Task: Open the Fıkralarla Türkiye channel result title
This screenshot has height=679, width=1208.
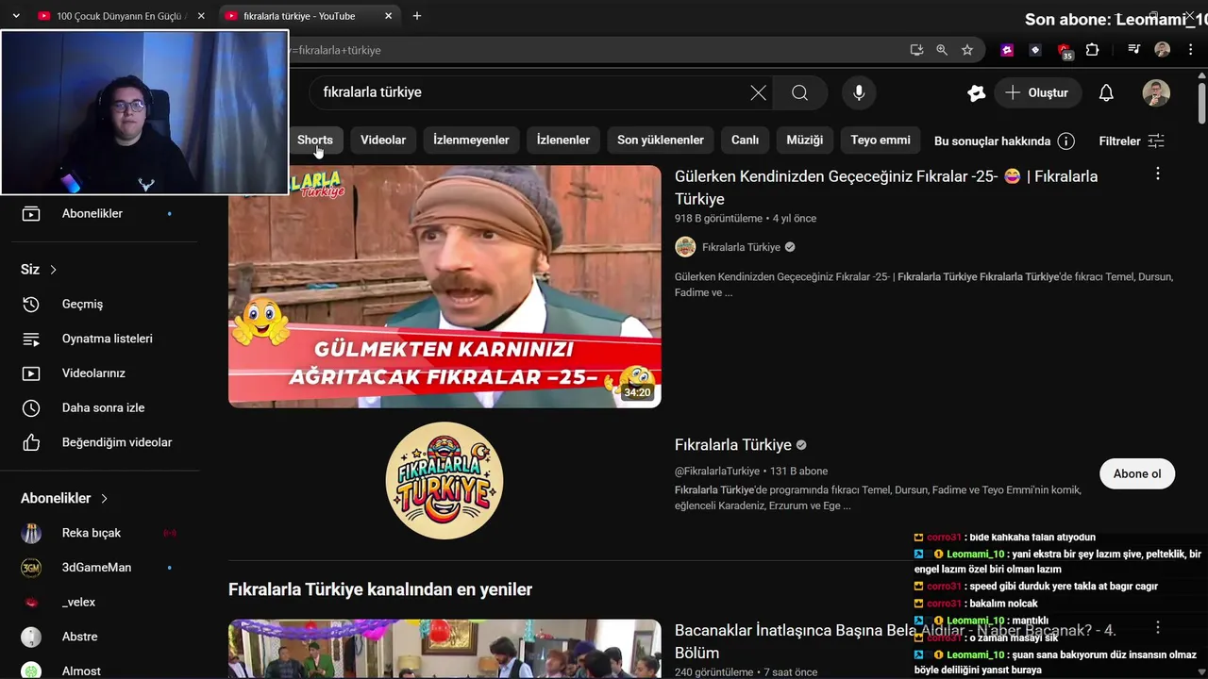Action: 733,445
